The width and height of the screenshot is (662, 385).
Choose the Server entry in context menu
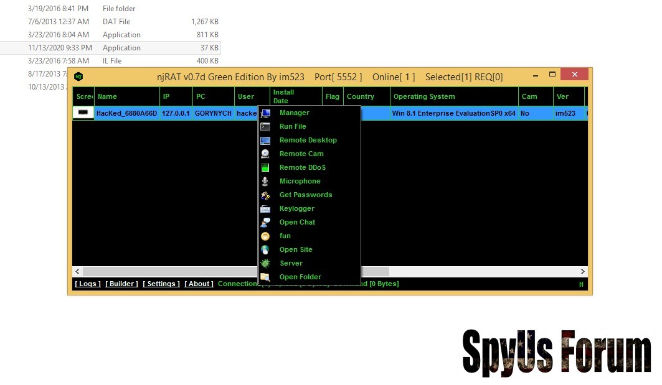click(x=291, y=264)
